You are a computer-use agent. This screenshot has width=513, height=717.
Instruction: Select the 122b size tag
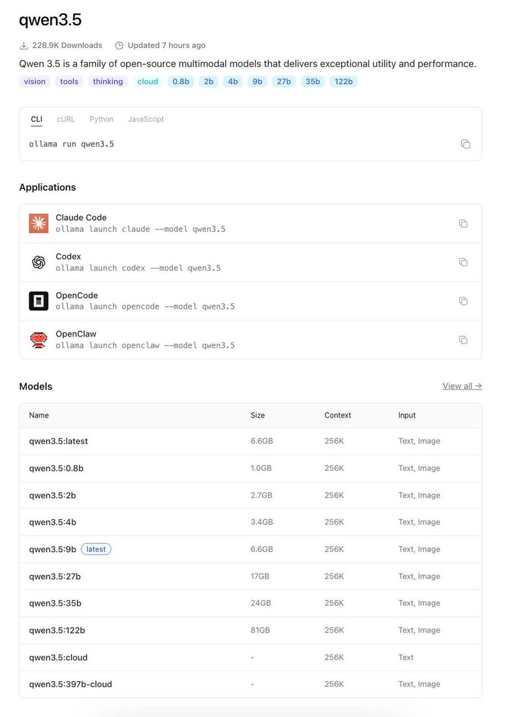(344, 82)
